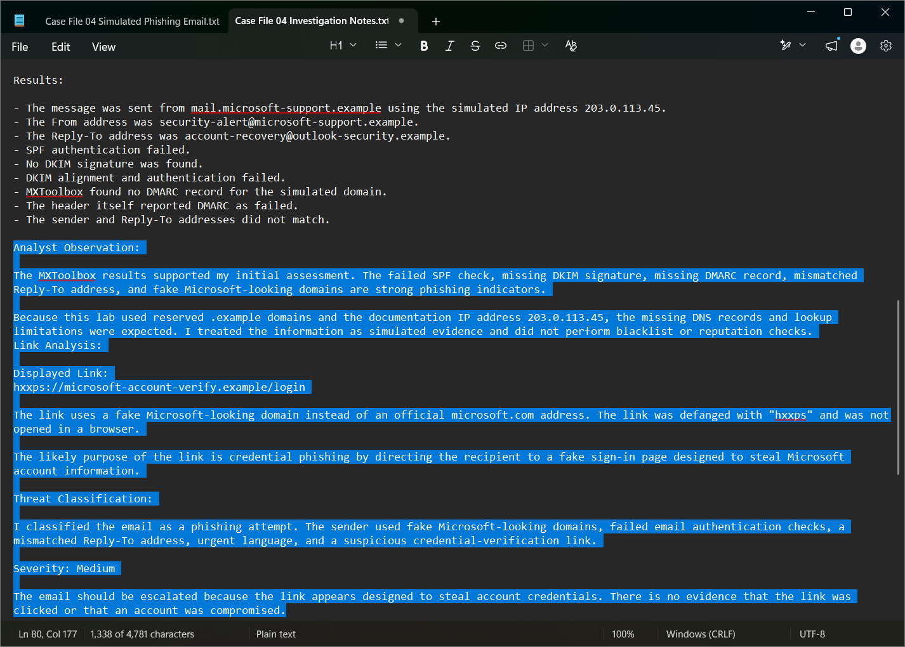Click the 'Link Analysis:' heading
This screenshot has height=647, width=905.
coord(58,346)
